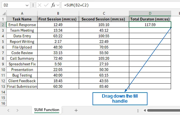The image size is (180, 115).
Task: Select Second Session (mm:ss) header cell
Action: tap(104, 19)
